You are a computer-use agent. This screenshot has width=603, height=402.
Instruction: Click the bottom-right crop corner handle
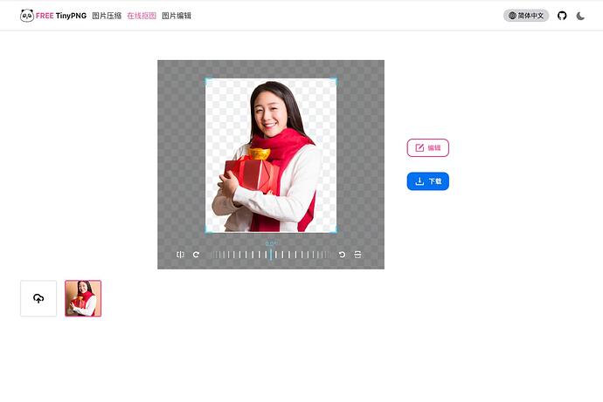pos(335,230)
